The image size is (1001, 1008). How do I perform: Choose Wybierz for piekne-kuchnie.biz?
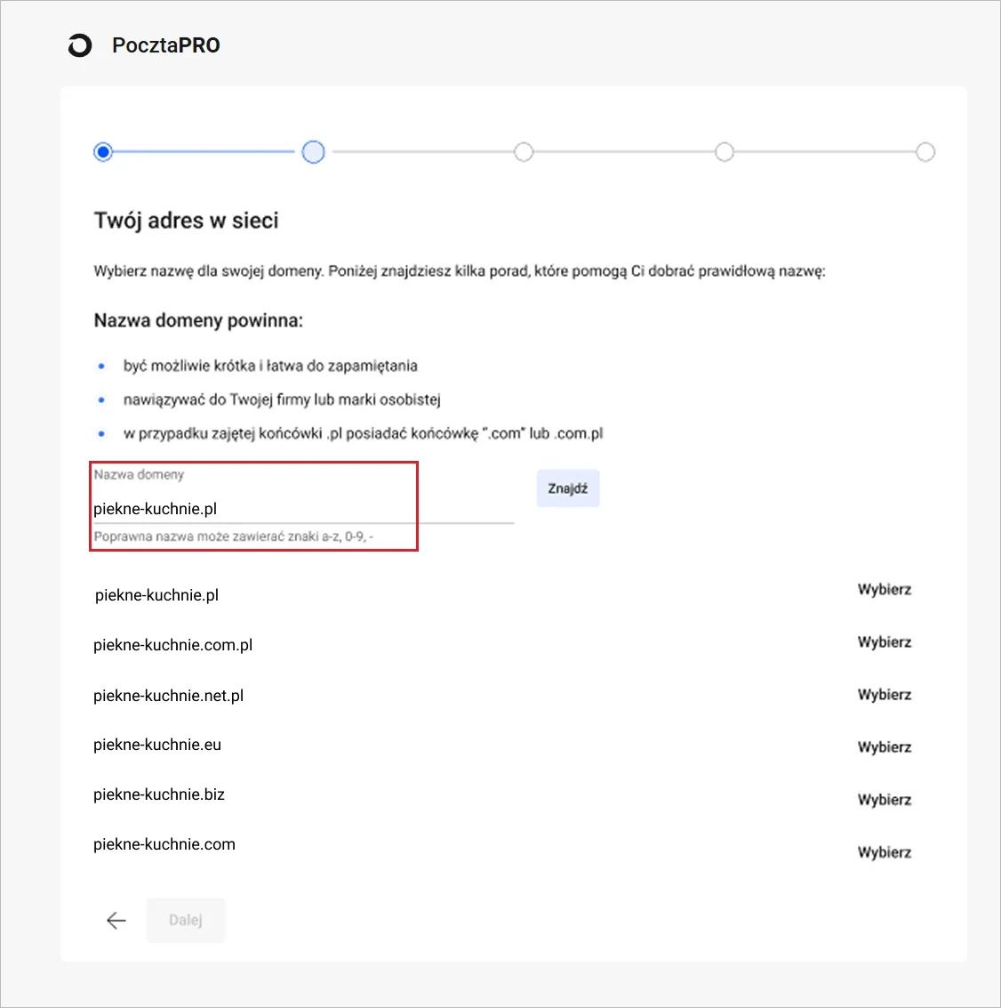click(885, 800)
